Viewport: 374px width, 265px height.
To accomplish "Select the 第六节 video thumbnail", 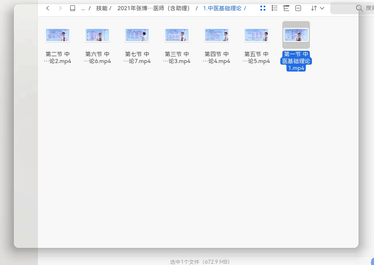I will click(x=97, y=35).
